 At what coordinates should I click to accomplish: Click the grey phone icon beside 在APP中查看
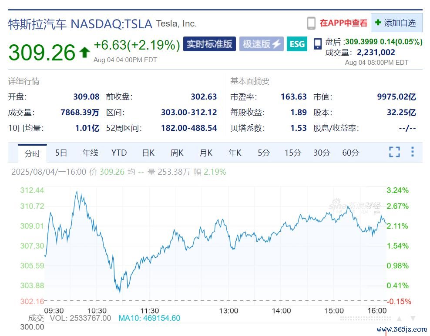(311, 23)
